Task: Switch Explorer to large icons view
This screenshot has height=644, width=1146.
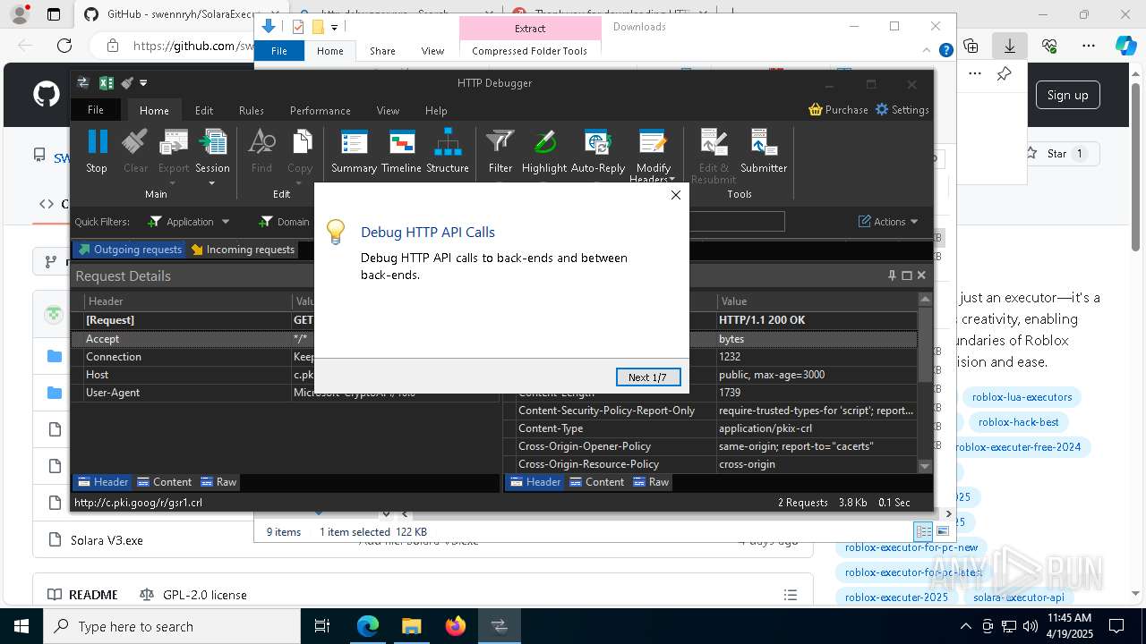Action: tap(943, 531)
